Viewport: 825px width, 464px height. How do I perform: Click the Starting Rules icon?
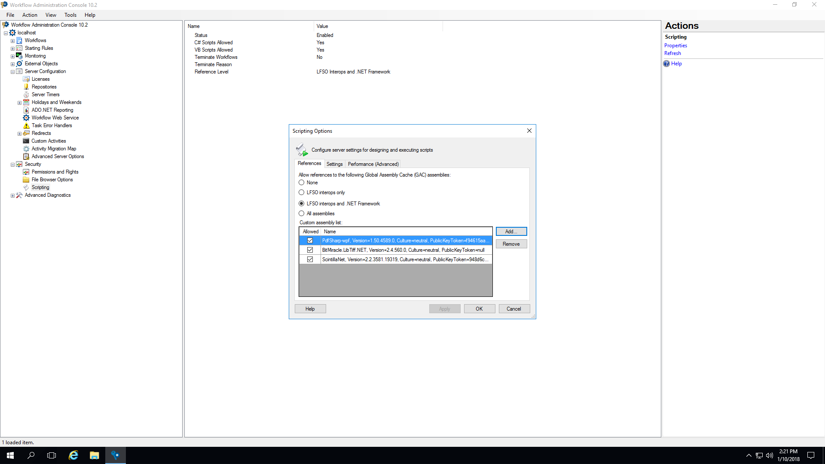click(19, 48)
